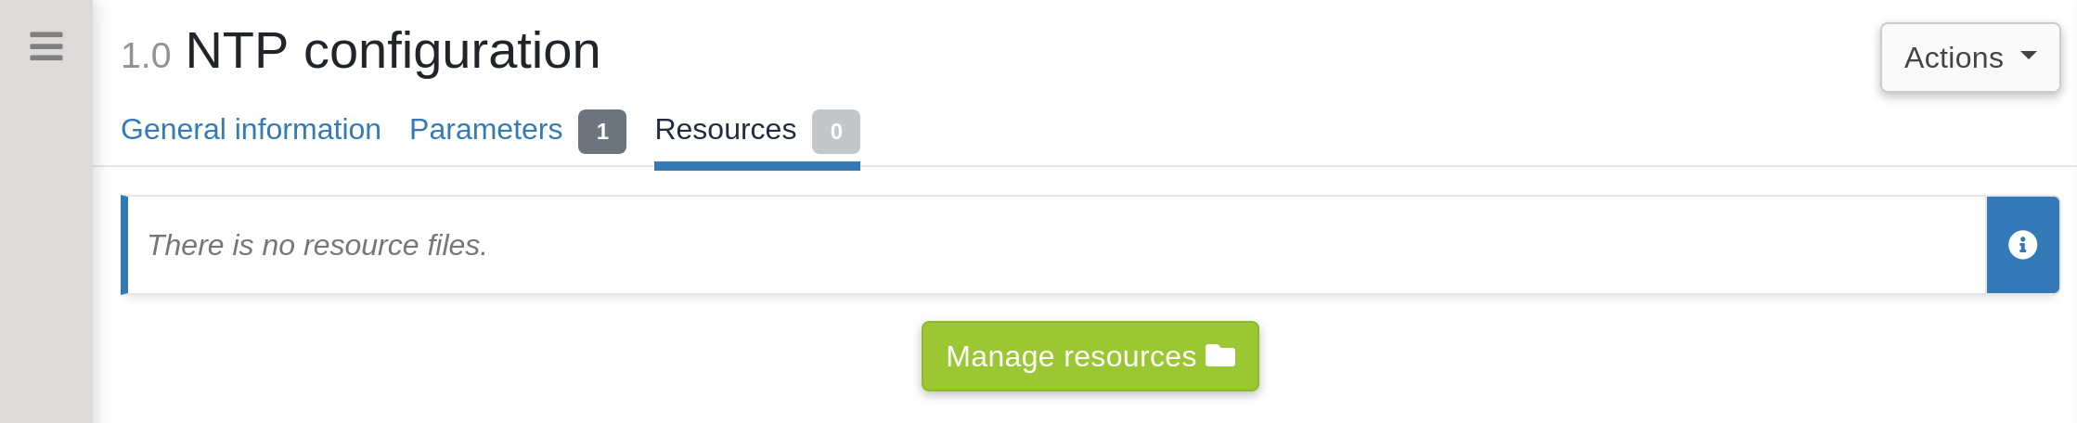Click the caret arrow beside Actions
Viewport: 2077px width, 423px height.
coord(2029,56)
